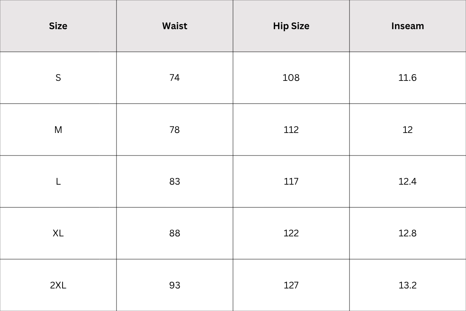
Task: Click waist value 93
Action: pos(175,285)
